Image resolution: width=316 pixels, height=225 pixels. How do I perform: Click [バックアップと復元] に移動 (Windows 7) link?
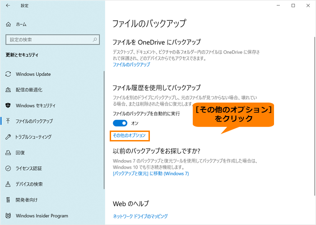[x=151, y=173]
